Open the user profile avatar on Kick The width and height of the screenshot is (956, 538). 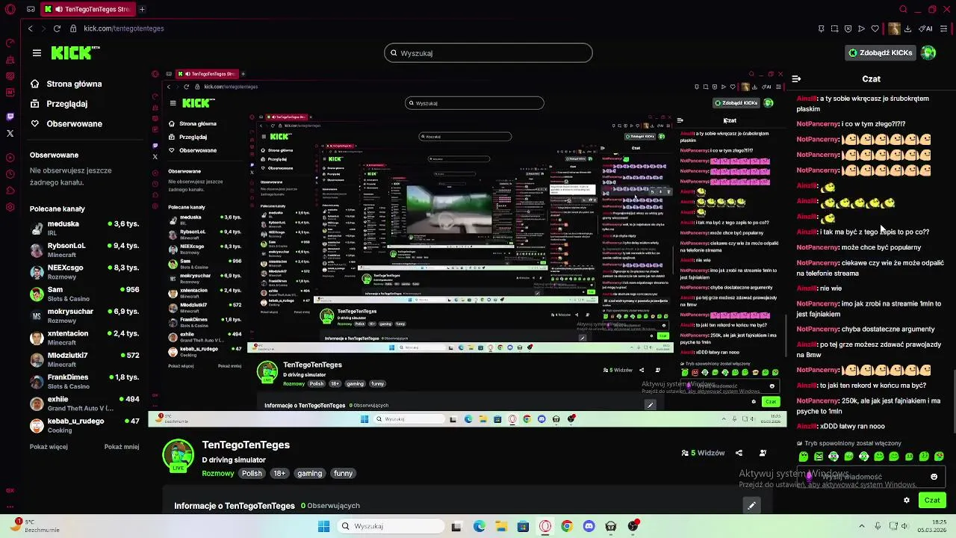[x=928, y=52]
